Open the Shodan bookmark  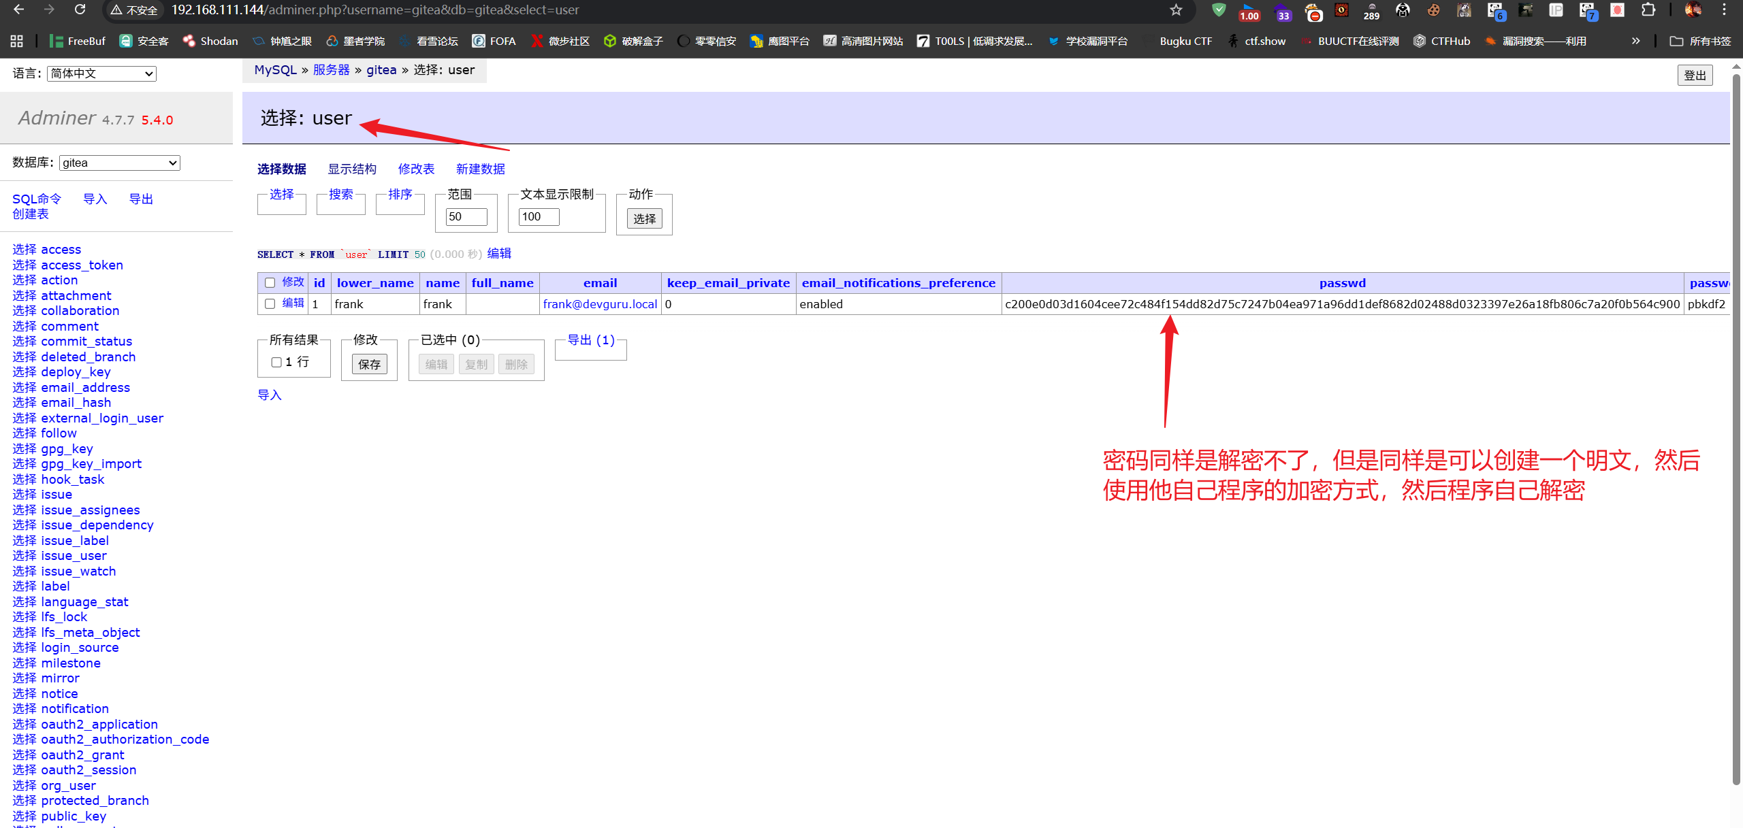coord(210,41)
